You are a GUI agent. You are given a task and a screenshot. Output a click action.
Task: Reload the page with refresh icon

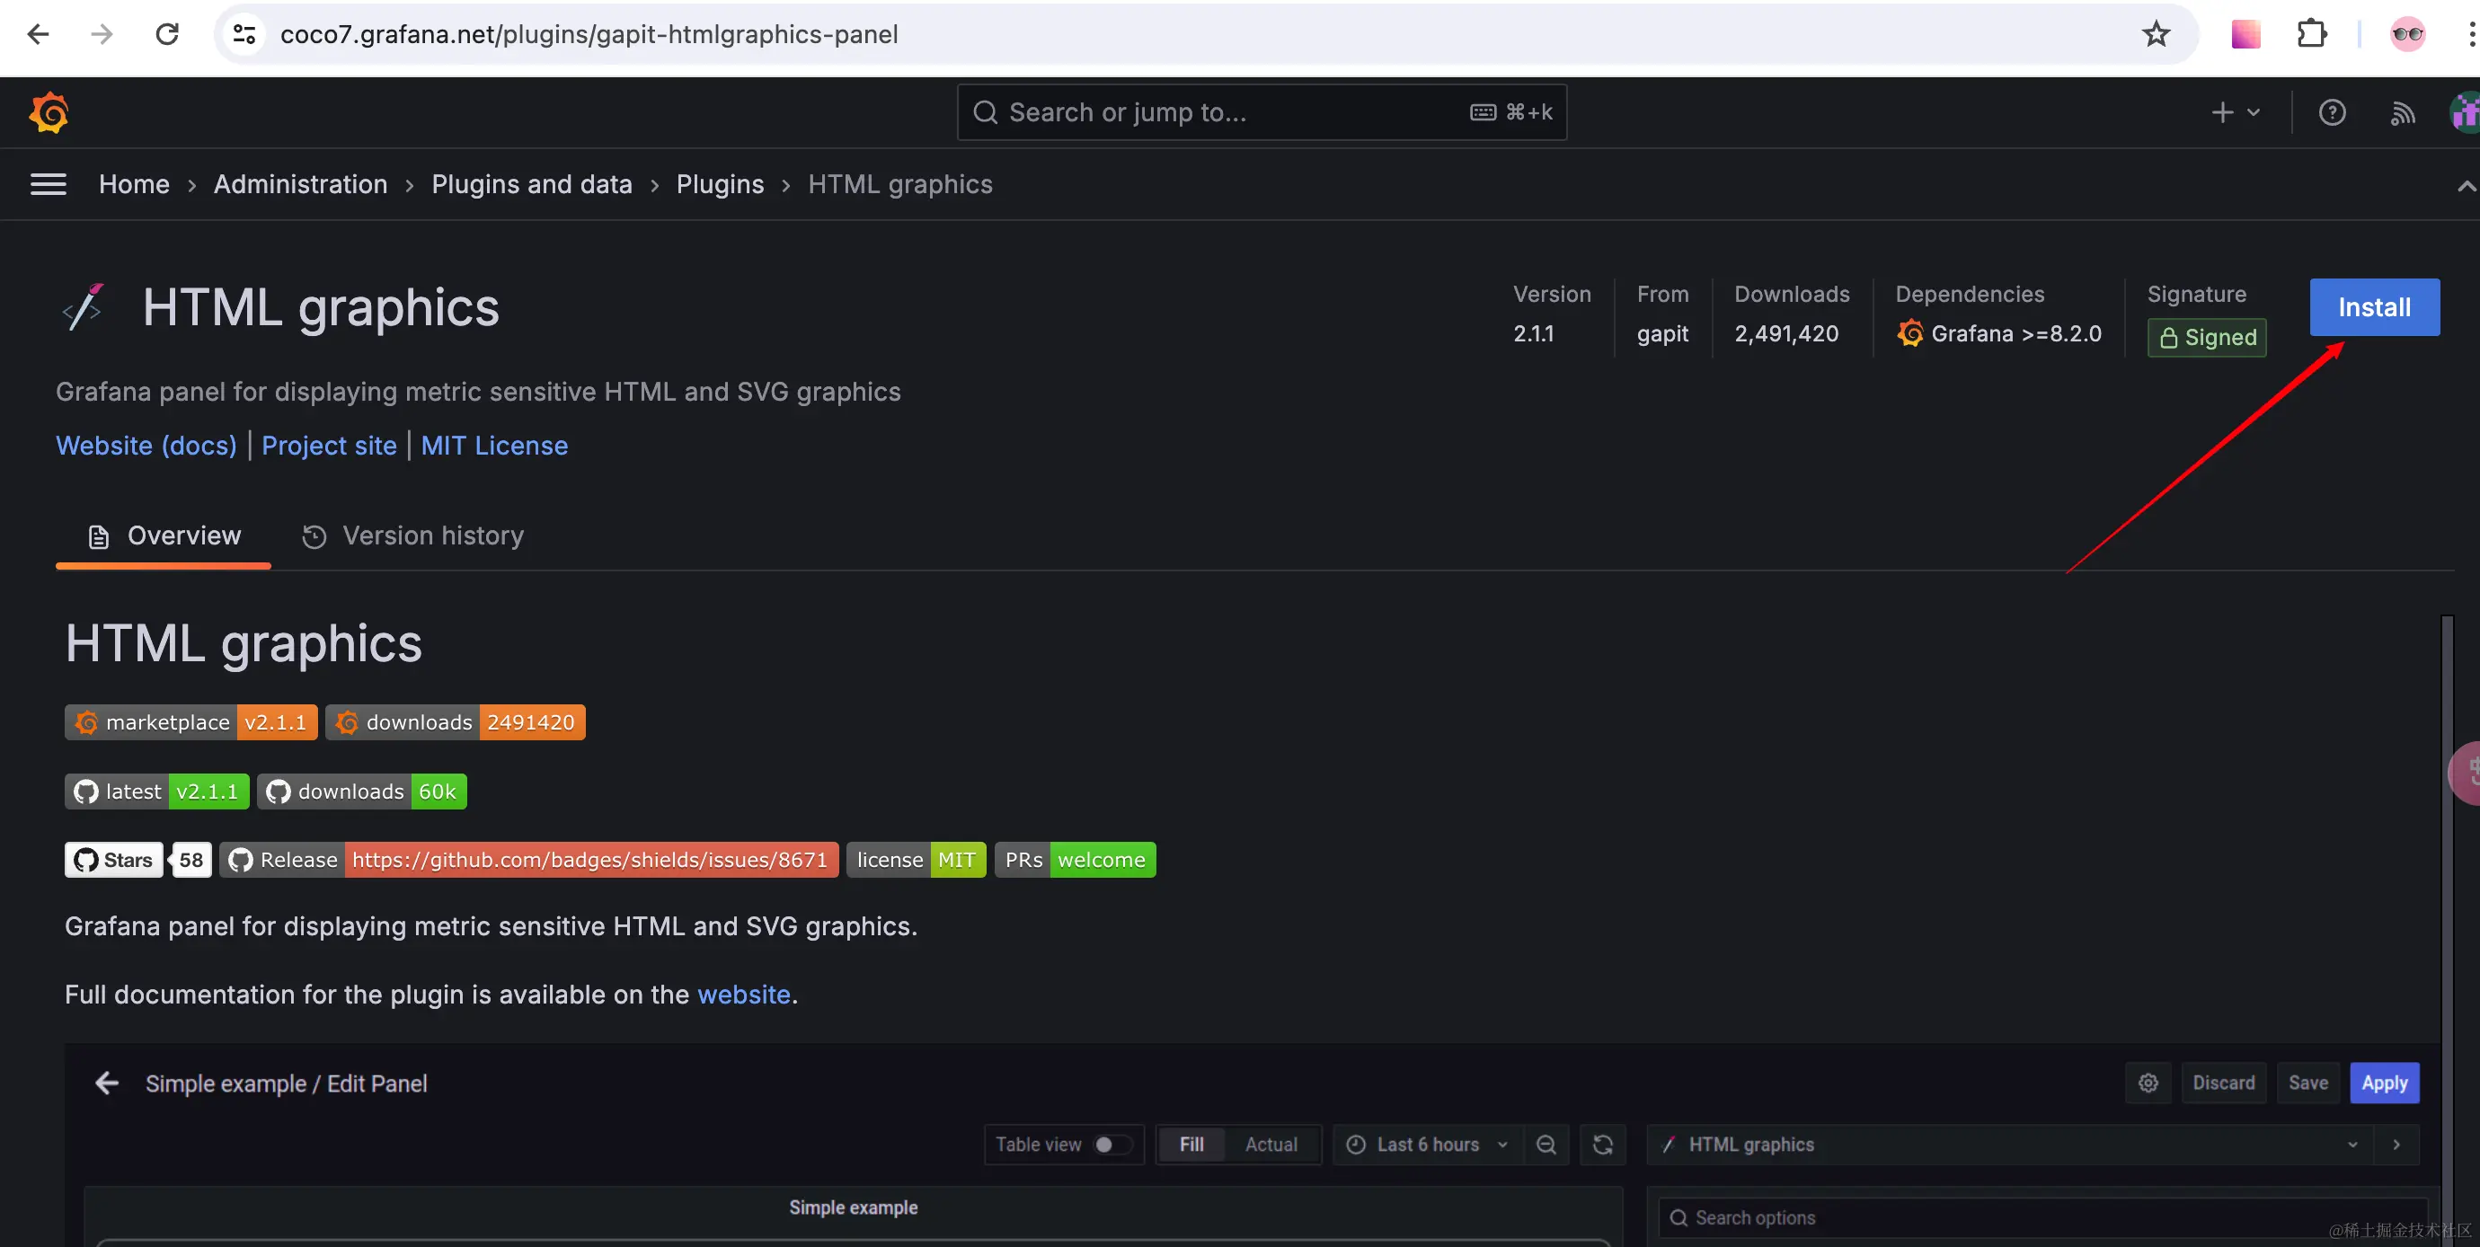coord(167,35)
